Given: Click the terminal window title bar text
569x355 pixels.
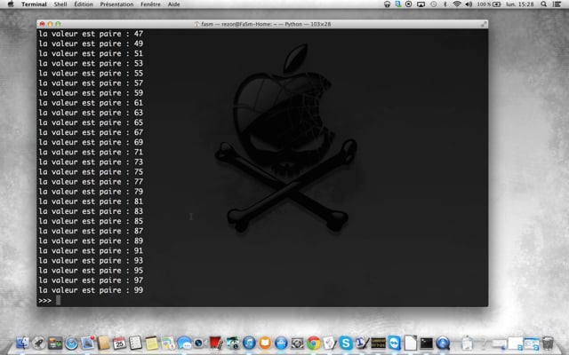Looking at the screenshot, I should tap(266, 24).
